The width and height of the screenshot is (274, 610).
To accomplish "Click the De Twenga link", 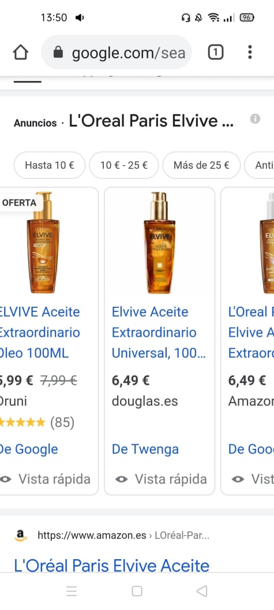I will click(x=145, y=449).
